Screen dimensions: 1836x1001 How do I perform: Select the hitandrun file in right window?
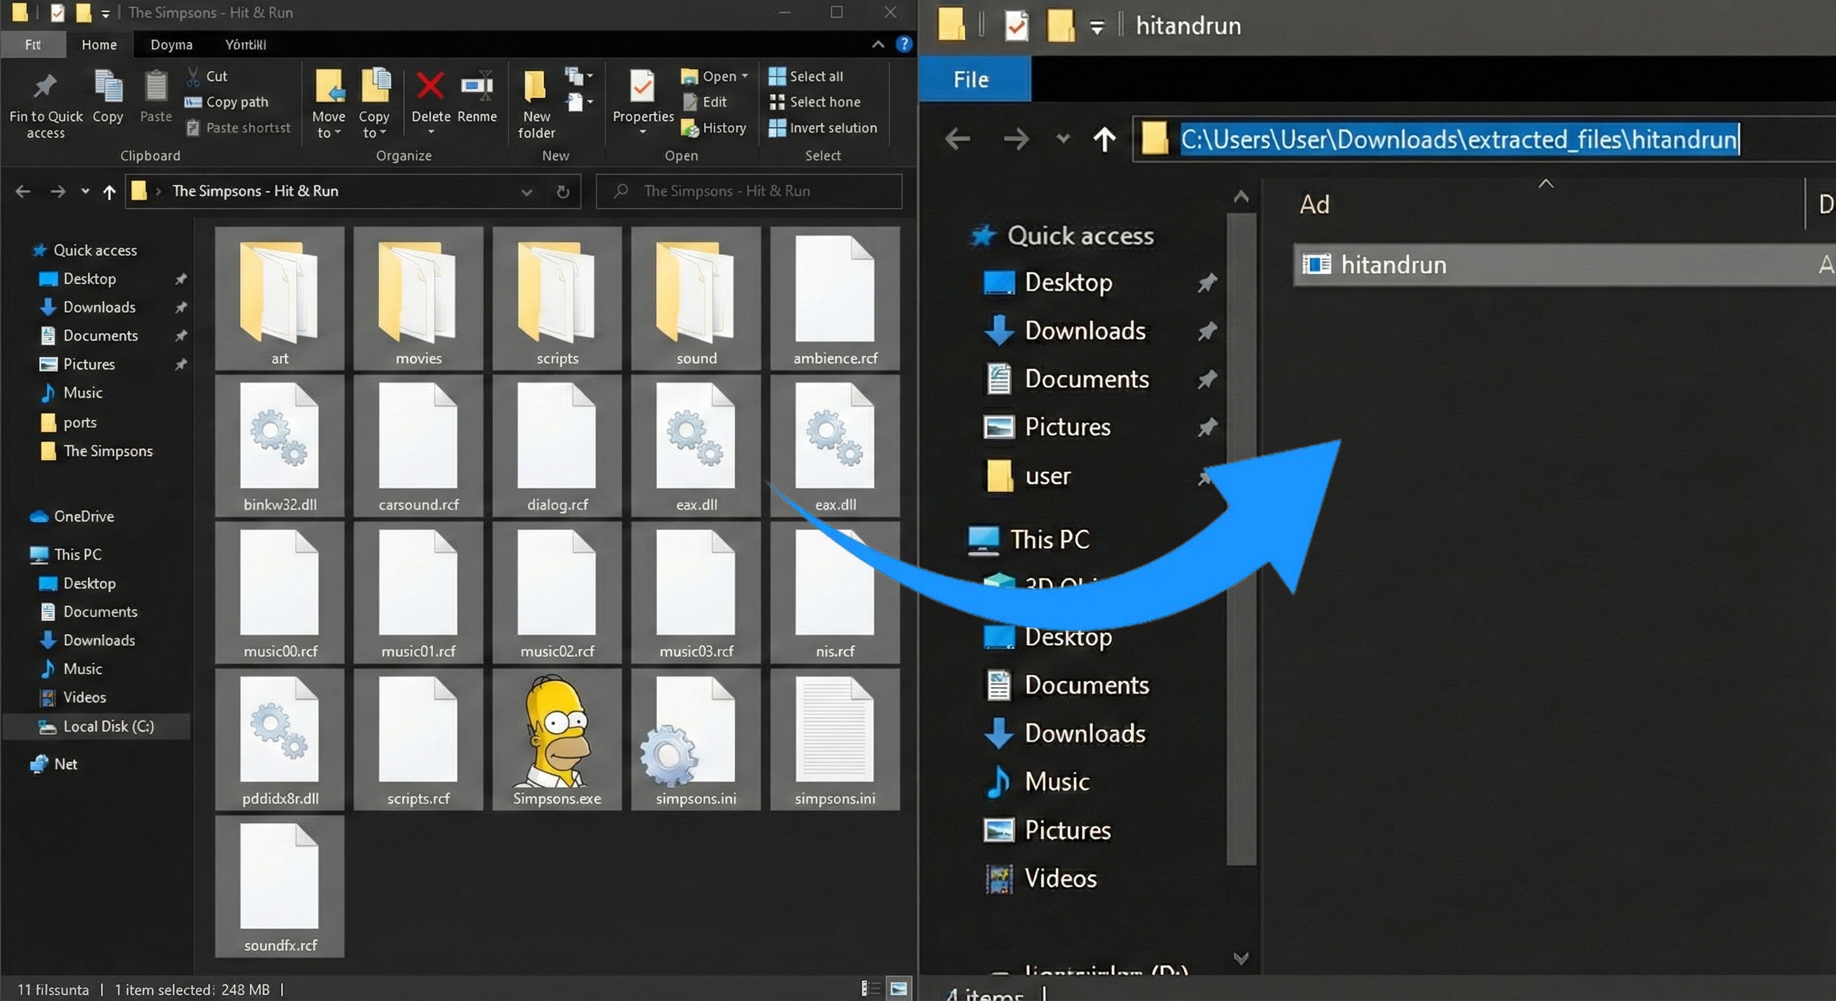click(x=1563, y=265)
